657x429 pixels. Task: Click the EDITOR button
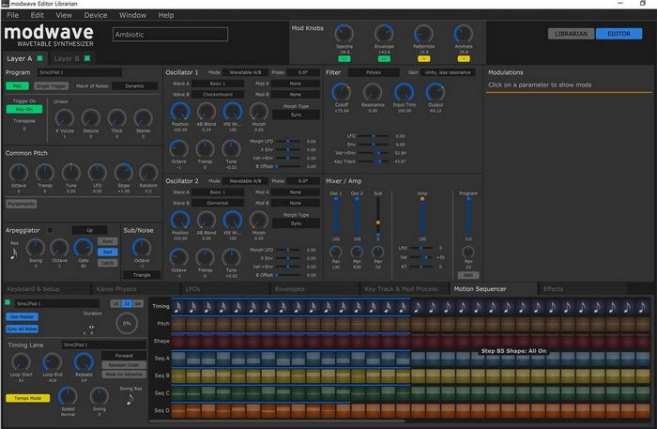(619, 34)
